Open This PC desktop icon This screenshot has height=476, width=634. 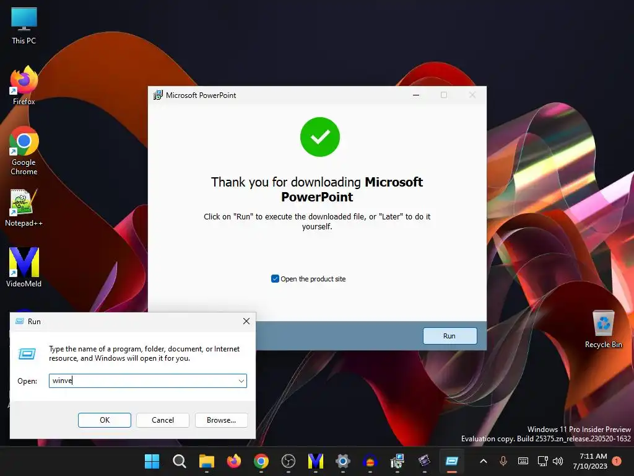(x=24, y=25)
